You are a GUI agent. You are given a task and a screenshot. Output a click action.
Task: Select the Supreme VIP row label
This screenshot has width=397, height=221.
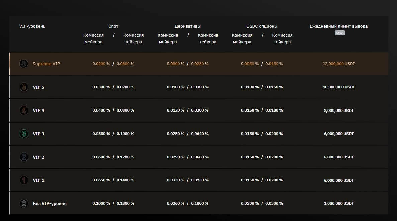[46, 64]
